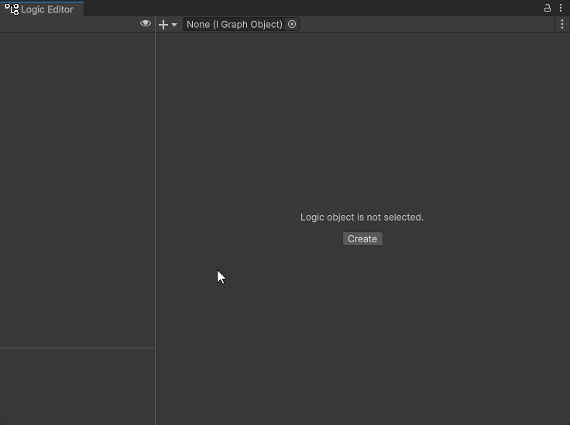
Task: Toggle the window lock icon
Action: pyautogui.click(x=547, y=8)
